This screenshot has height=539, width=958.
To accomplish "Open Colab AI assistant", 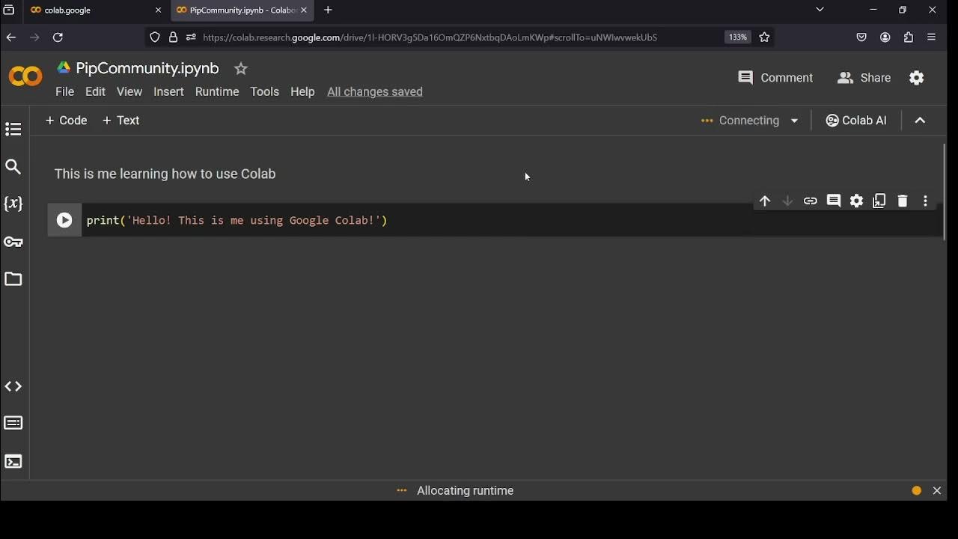I will click(x=856, y=121).
